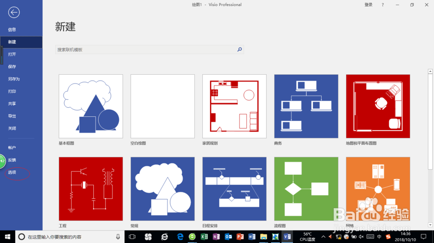Image resolution: width=434 pixels, height=243 pixels.
Task: Click the 基本框图 label text
Action: pyautogui.click(x=66, y=143)
